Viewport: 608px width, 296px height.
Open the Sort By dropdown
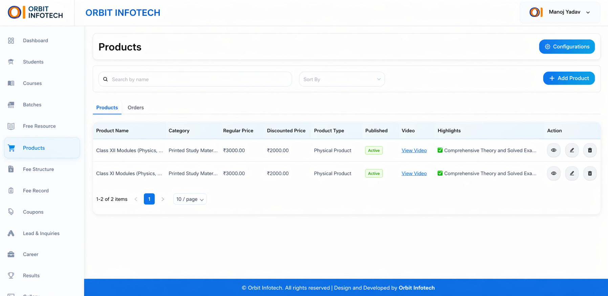pos(342,79)
